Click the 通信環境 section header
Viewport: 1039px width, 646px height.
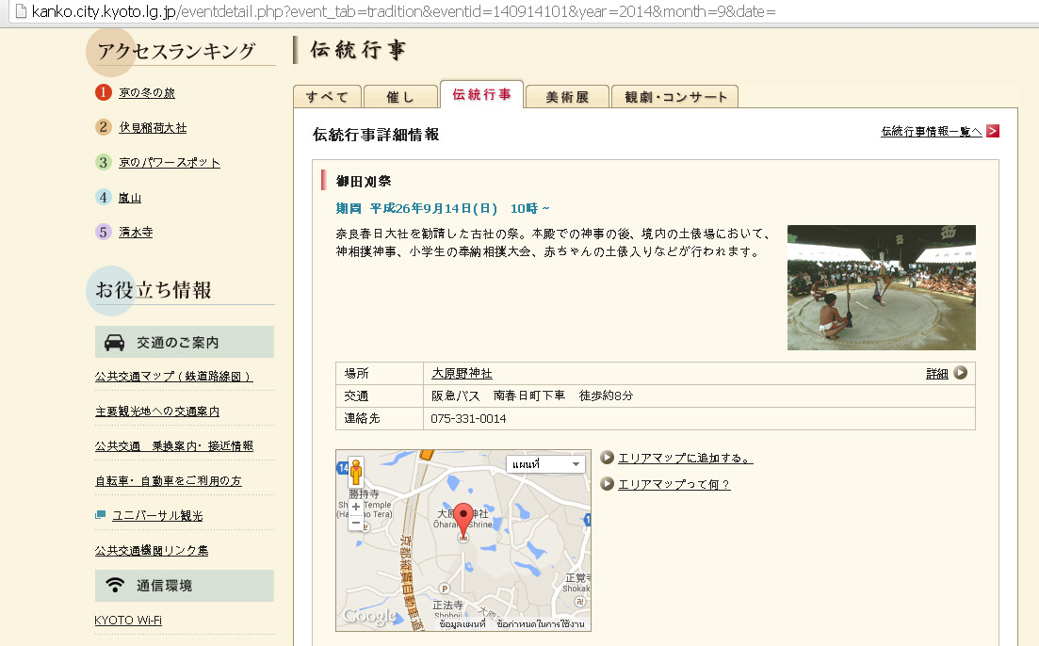point(185,586)
